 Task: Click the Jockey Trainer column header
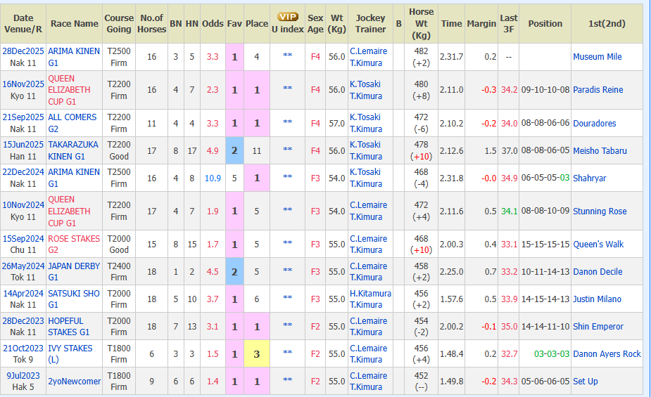coord(370,24)
